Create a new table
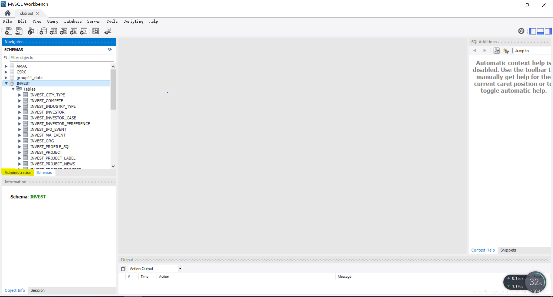 (x=53, y=31)
